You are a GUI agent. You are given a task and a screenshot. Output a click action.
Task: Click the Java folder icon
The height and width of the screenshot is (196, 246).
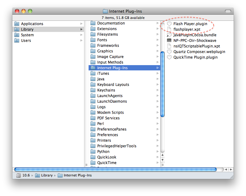click(x=93, y=79)
